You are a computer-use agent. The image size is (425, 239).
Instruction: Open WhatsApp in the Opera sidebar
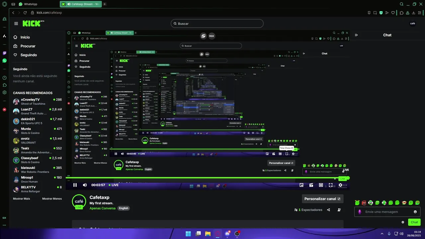(4, 61)
